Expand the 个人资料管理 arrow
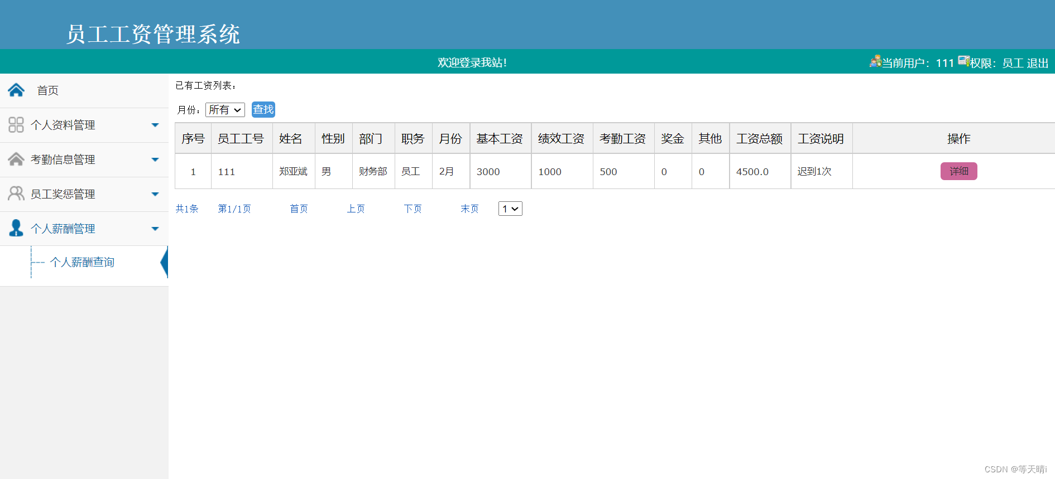Screen dimensions: 1055x479 (155, 125)
